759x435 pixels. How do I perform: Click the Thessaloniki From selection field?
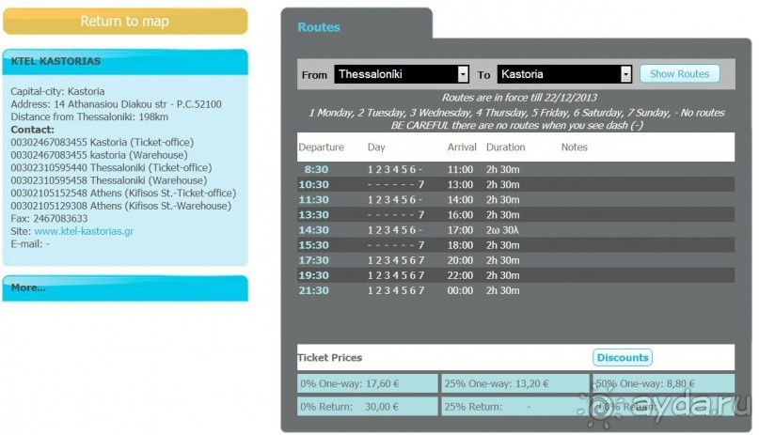(395, 74)
